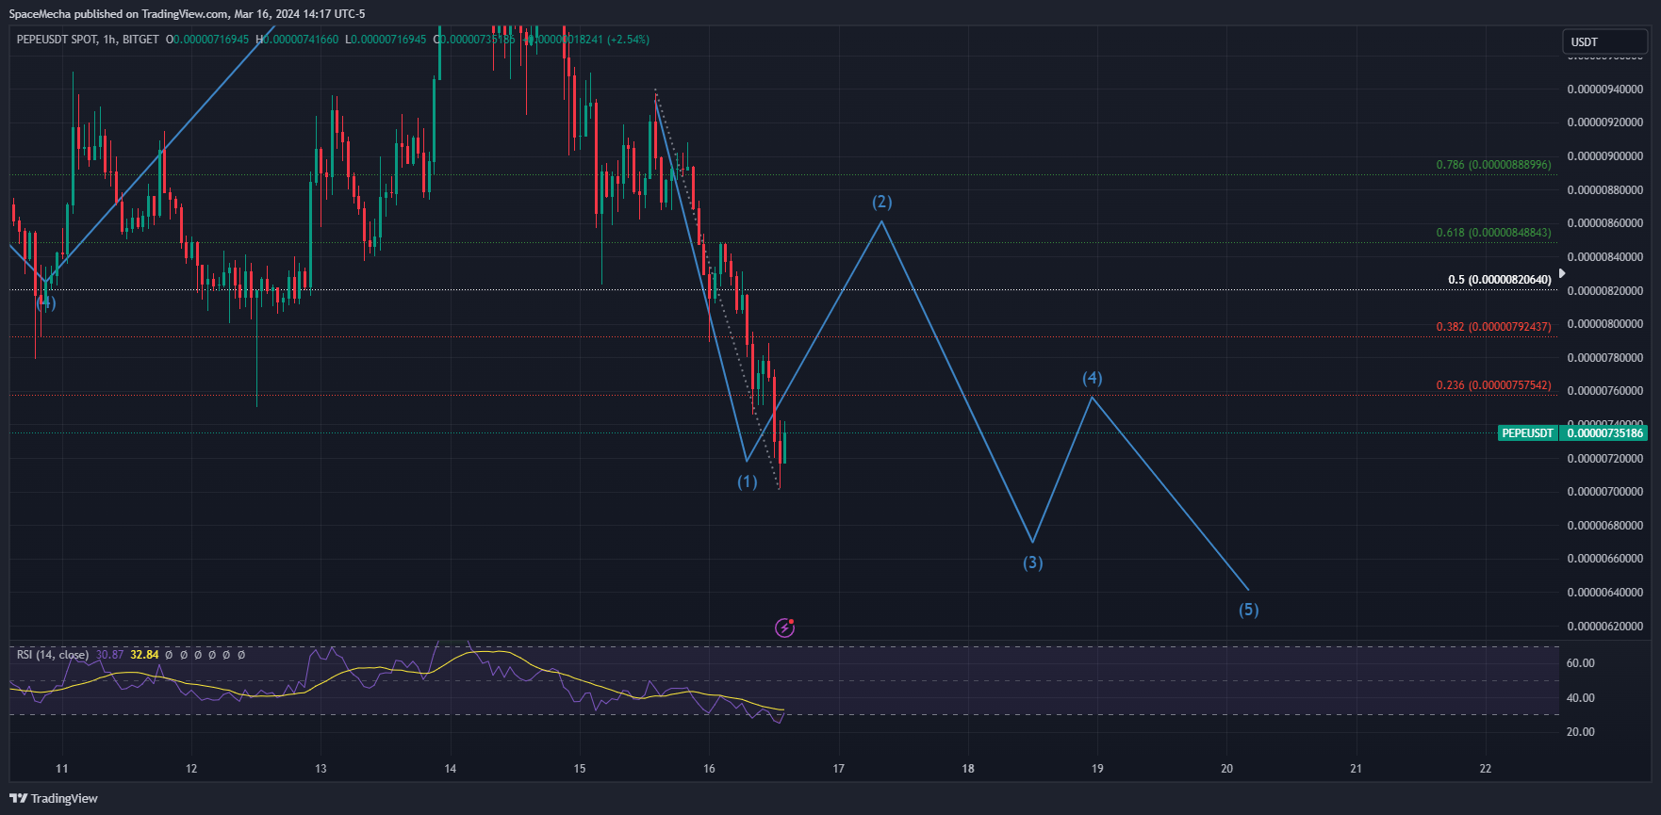
Task: Click the 0.00000780000 price axis label
Action: pos(1605,358)
